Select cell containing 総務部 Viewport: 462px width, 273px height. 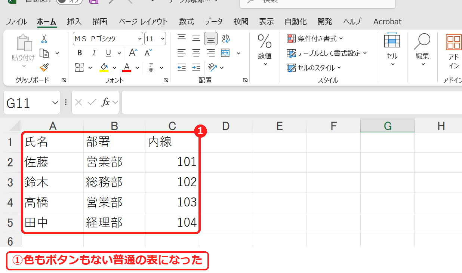coord(114,182)
